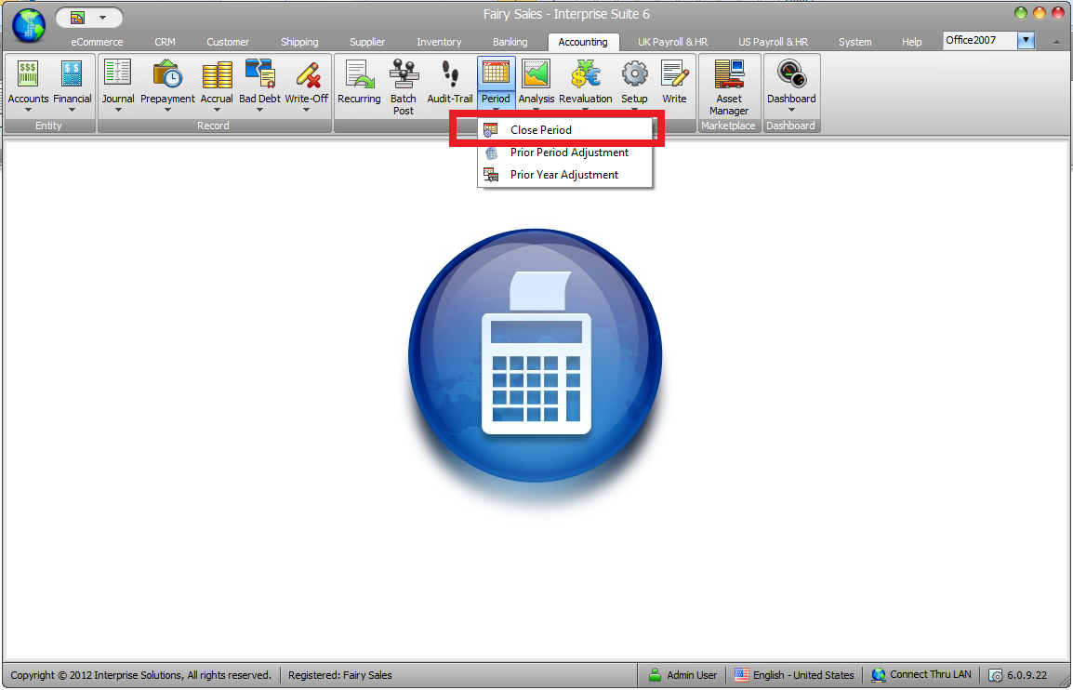
Task: Click the Prepayment icon
Action: [x=167, y=74]
